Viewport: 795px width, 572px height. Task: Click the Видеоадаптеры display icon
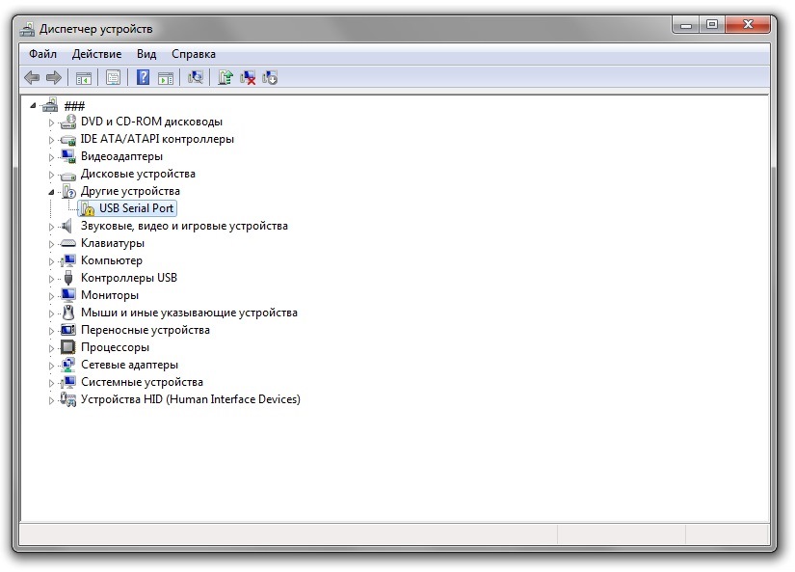pyautogui.click(x=68, y=156)
